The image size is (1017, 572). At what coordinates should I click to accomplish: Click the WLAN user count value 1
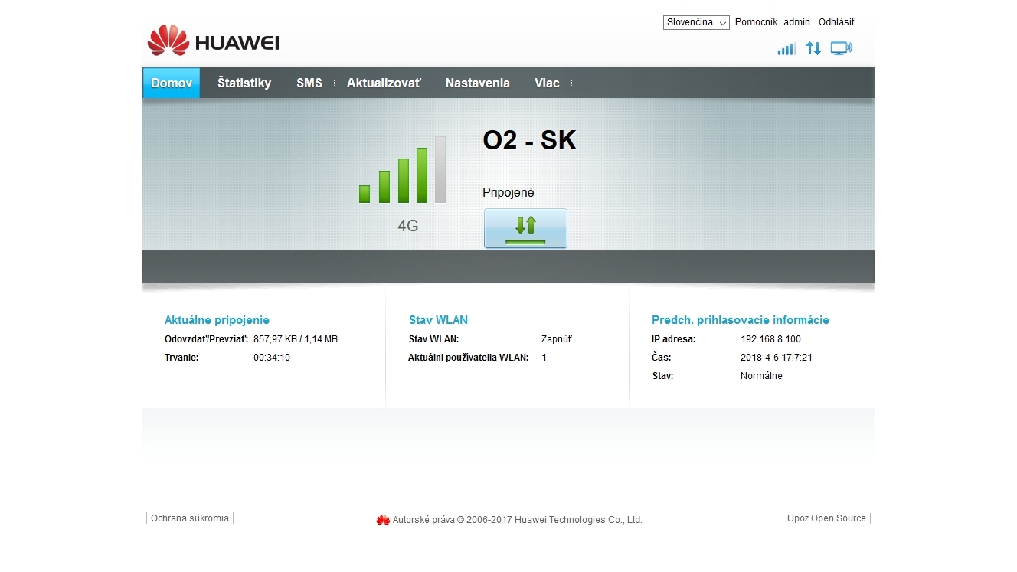(x=544, y=358)
